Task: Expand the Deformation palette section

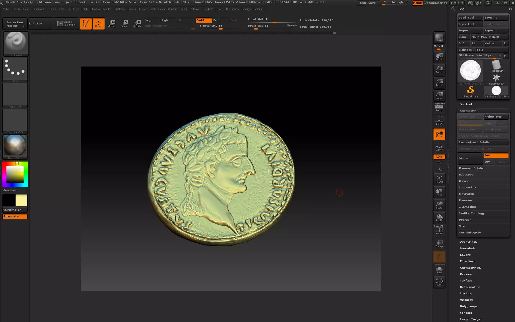Action: click(470, 287)
